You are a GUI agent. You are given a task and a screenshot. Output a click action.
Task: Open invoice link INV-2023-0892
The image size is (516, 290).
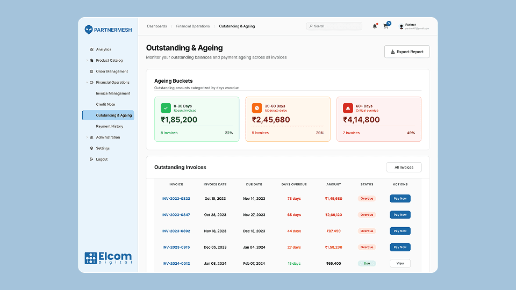click(176, 231)
